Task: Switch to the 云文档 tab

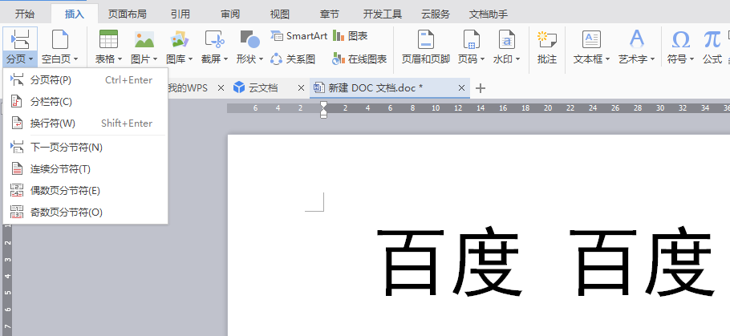Action: click(x=256, y=87)
